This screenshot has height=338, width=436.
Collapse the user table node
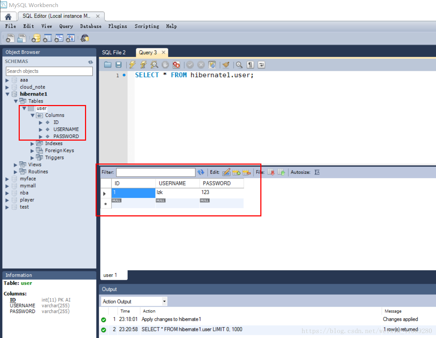click(x=24, y=108)
